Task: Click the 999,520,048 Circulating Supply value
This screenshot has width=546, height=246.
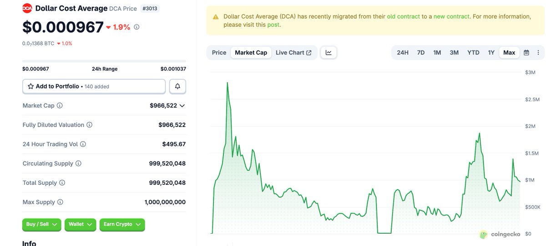Action: coord(167,163)
